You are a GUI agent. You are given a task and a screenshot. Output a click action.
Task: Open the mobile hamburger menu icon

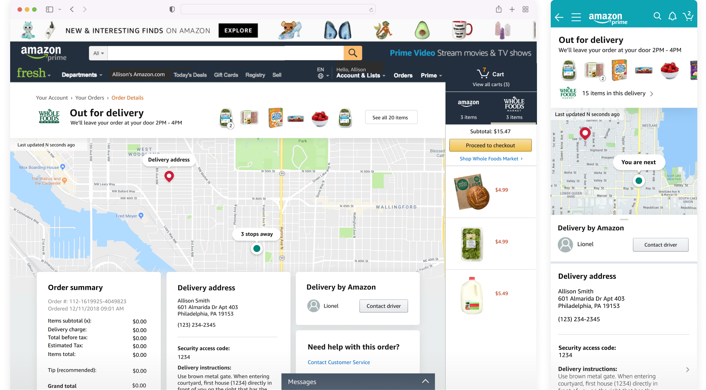pos(576,17)
